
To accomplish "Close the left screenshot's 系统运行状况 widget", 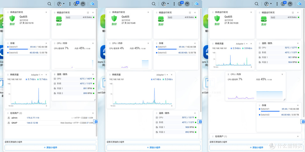I will (x=46, y=12).
